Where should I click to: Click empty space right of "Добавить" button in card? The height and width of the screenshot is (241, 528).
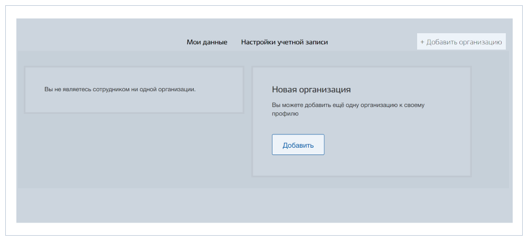click(394, 145)
